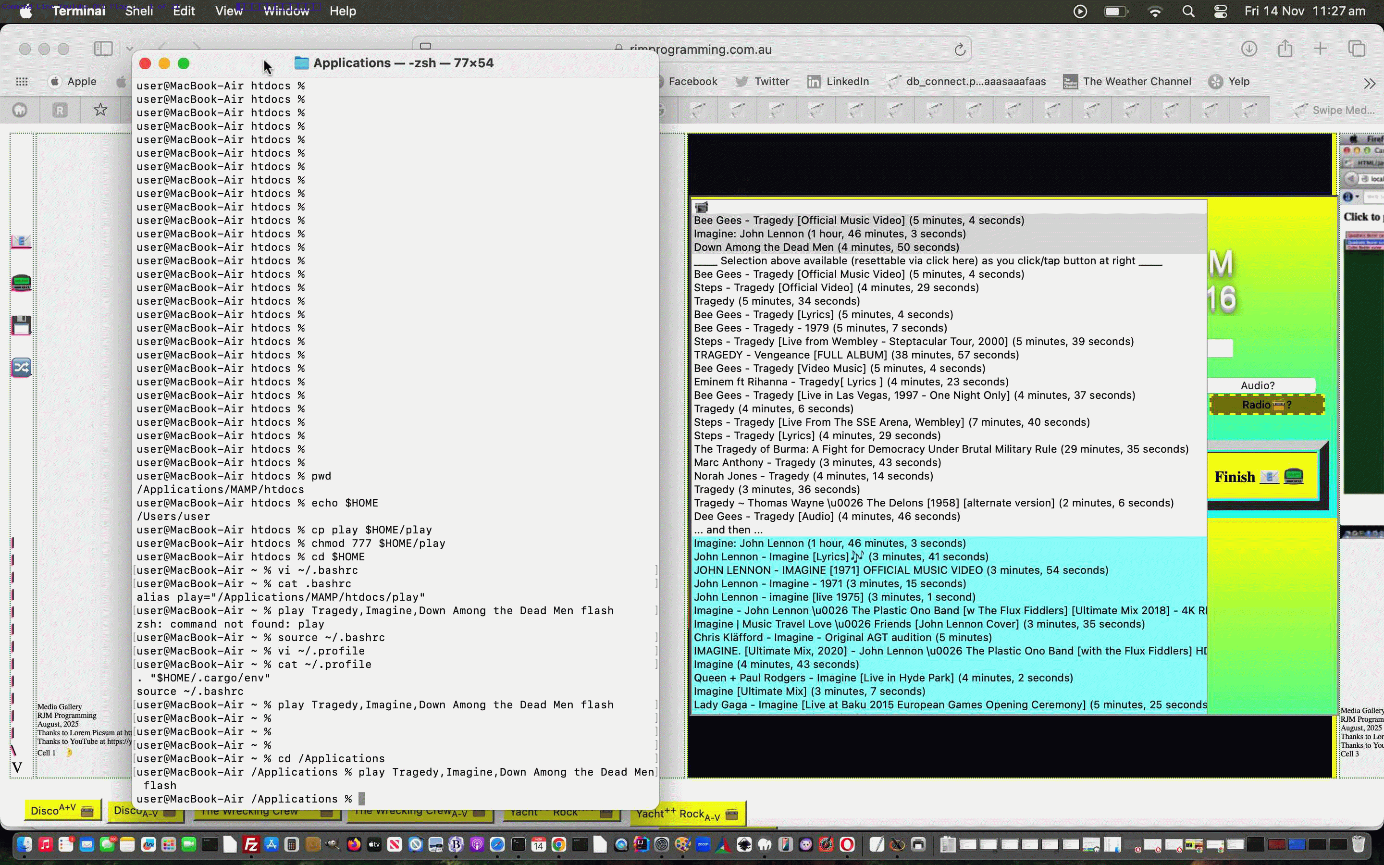Image resolution: width=1384 pixels, height=865 pixels.
Task: Open the Shell menu in Terminal
Action: click(138, 11)
